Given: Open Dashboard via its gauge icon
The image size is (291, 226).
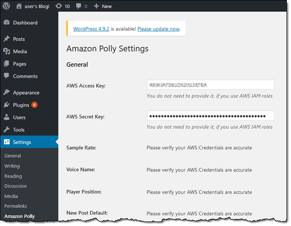Looking at the screenshot, I should click(7, 23).
